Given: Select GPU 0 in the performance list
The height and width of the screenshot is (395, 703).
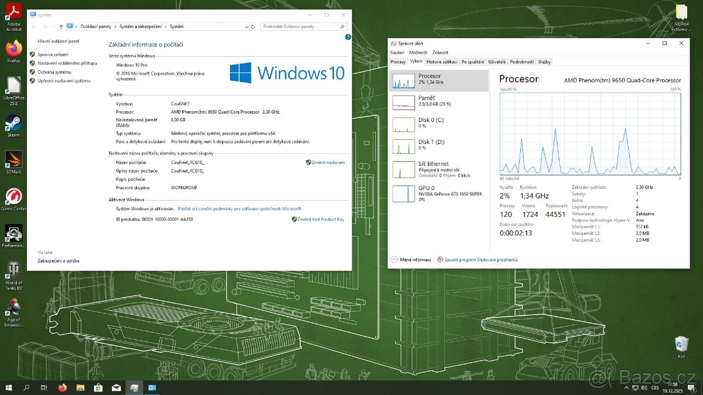Looking at the screenshot, I should click(x=438, y=193).
